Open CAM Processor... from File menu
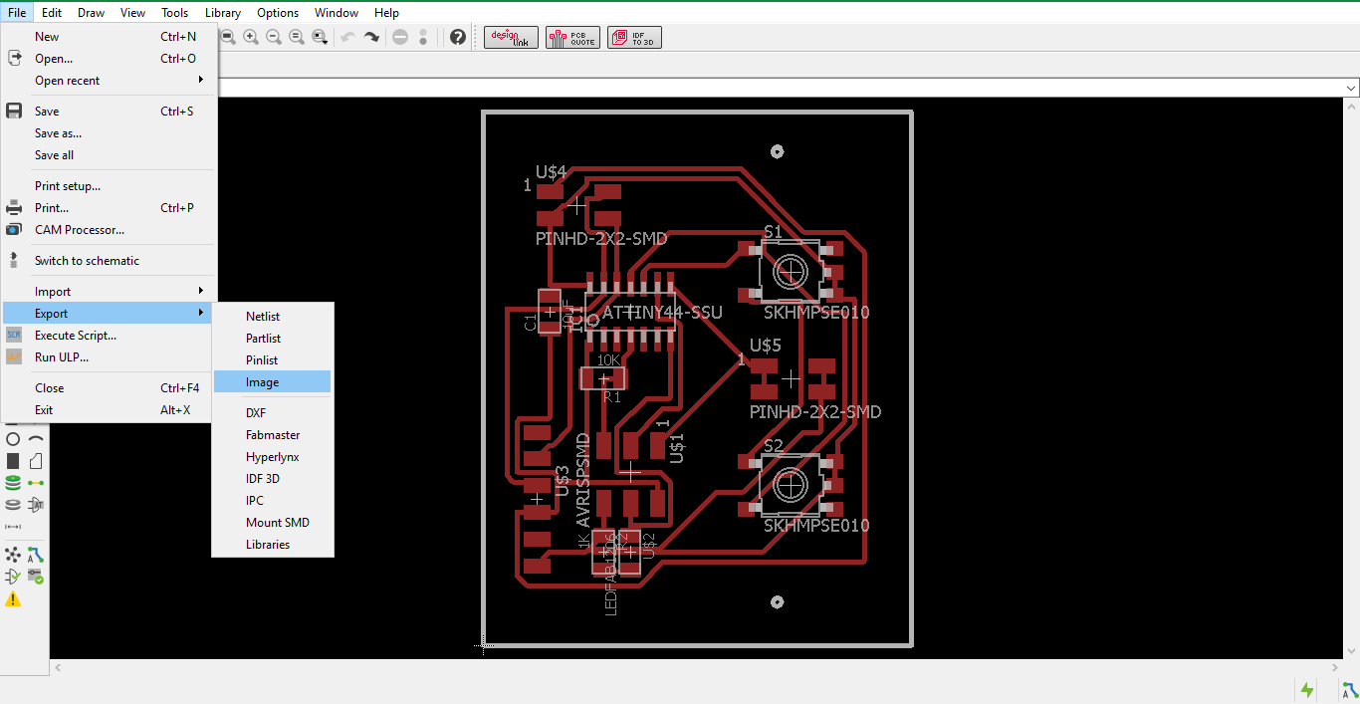The width and height of the screenshot is (1360, 704). coord(109,230)
